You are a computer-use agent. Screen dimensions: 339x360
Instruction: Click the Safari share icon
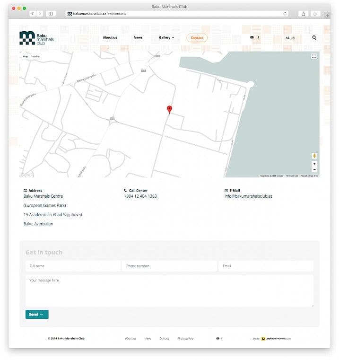click(x=304, y=14)
